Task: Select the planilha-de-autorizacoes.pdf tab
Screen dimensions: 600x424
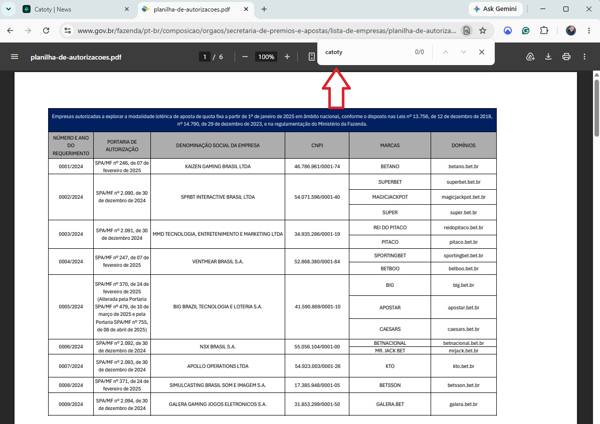Action: (x=195, y=9)
